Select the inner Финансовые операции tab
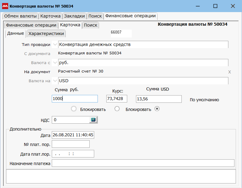The width and height of the screenshot is (242, 188). [x=31, y=25]
